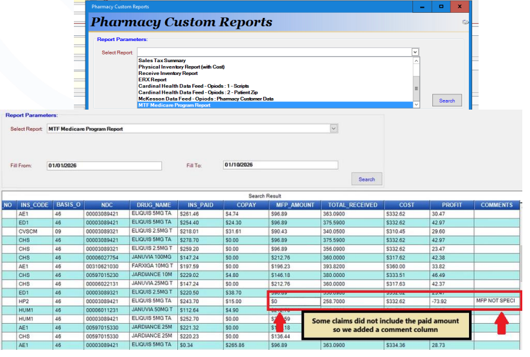This screenshot has height=357, width=530.
Task: Select the MFP NOT SPECI comment cell
Action: (x=495, y=300)
